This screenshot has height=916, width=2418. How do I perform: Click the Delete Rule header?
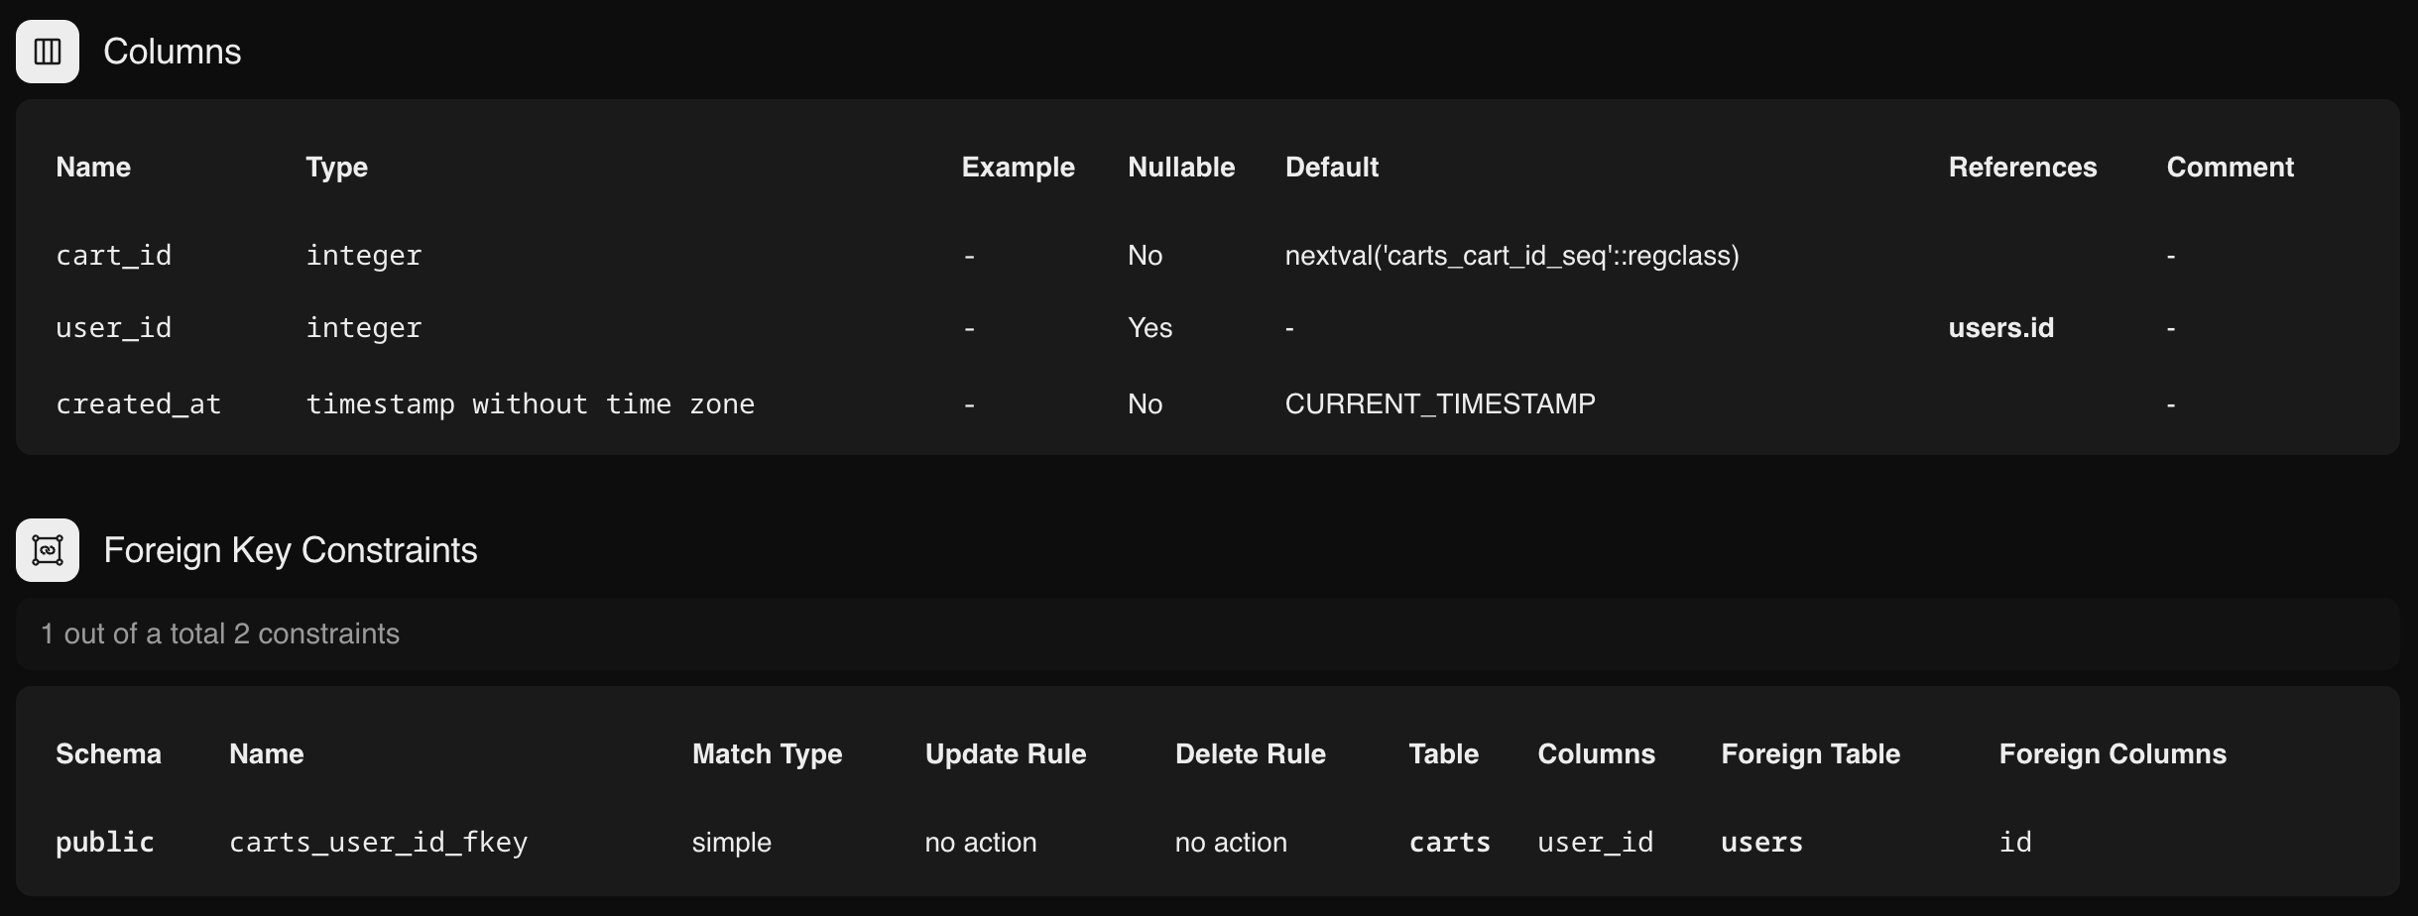click(x=1251, y=753)
